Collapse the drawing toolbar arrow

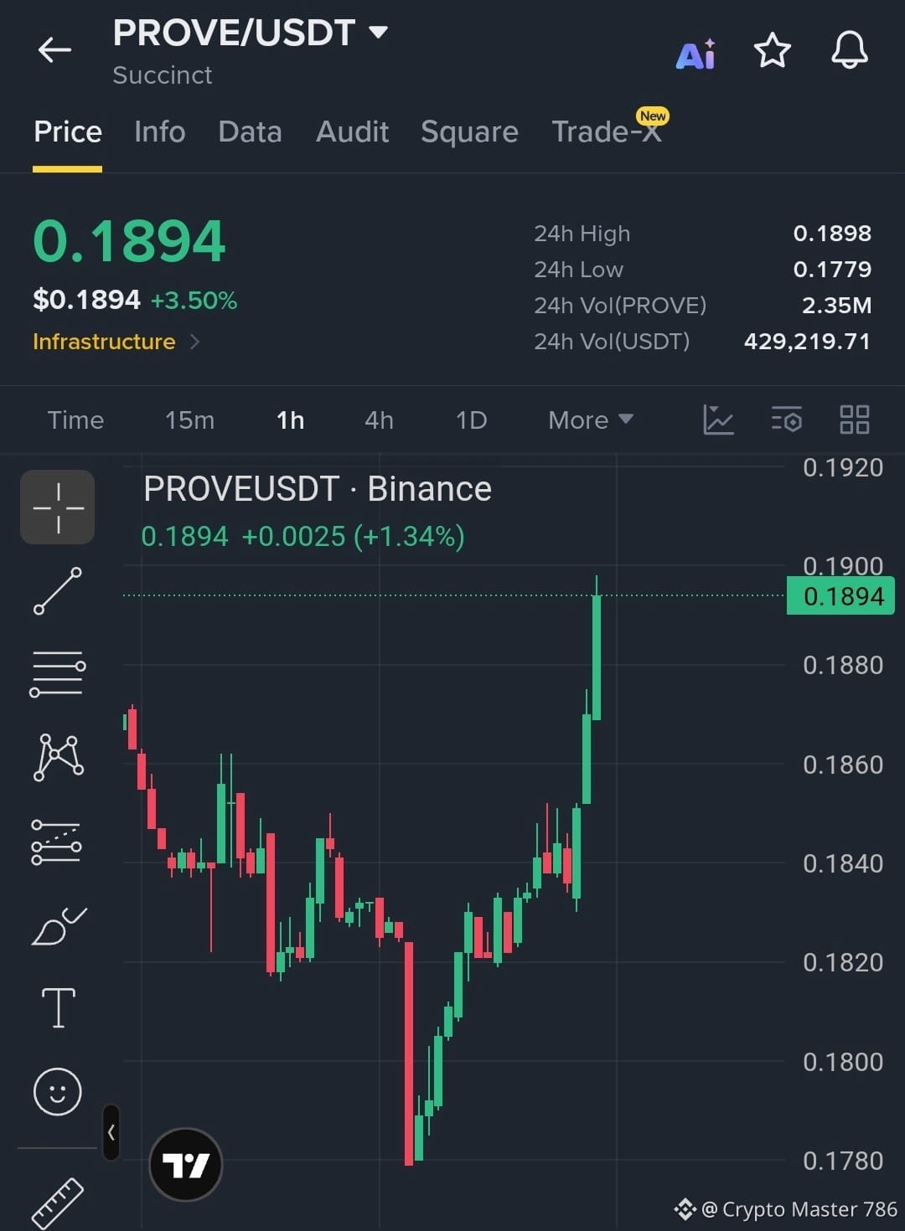tap(111, 1132)
